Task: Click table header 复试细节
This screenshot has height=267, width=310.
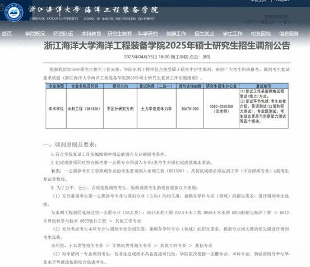Action: 263,86
